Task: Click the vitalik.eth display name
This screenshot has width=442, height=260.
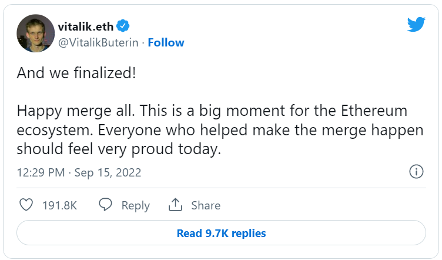Action: (x=86, y=26)
